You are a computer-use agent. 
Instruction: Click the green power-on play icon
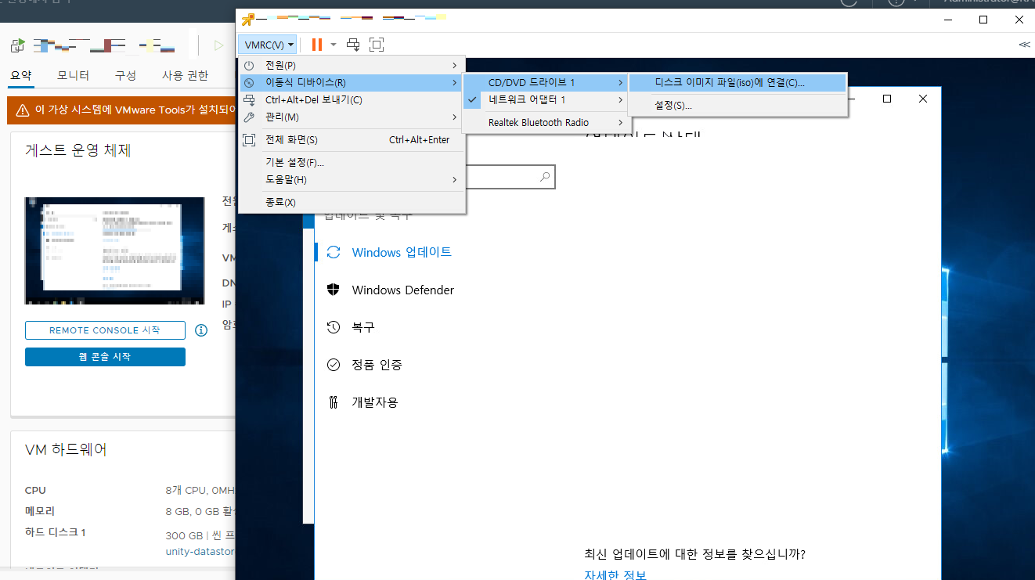pos(218,45)
